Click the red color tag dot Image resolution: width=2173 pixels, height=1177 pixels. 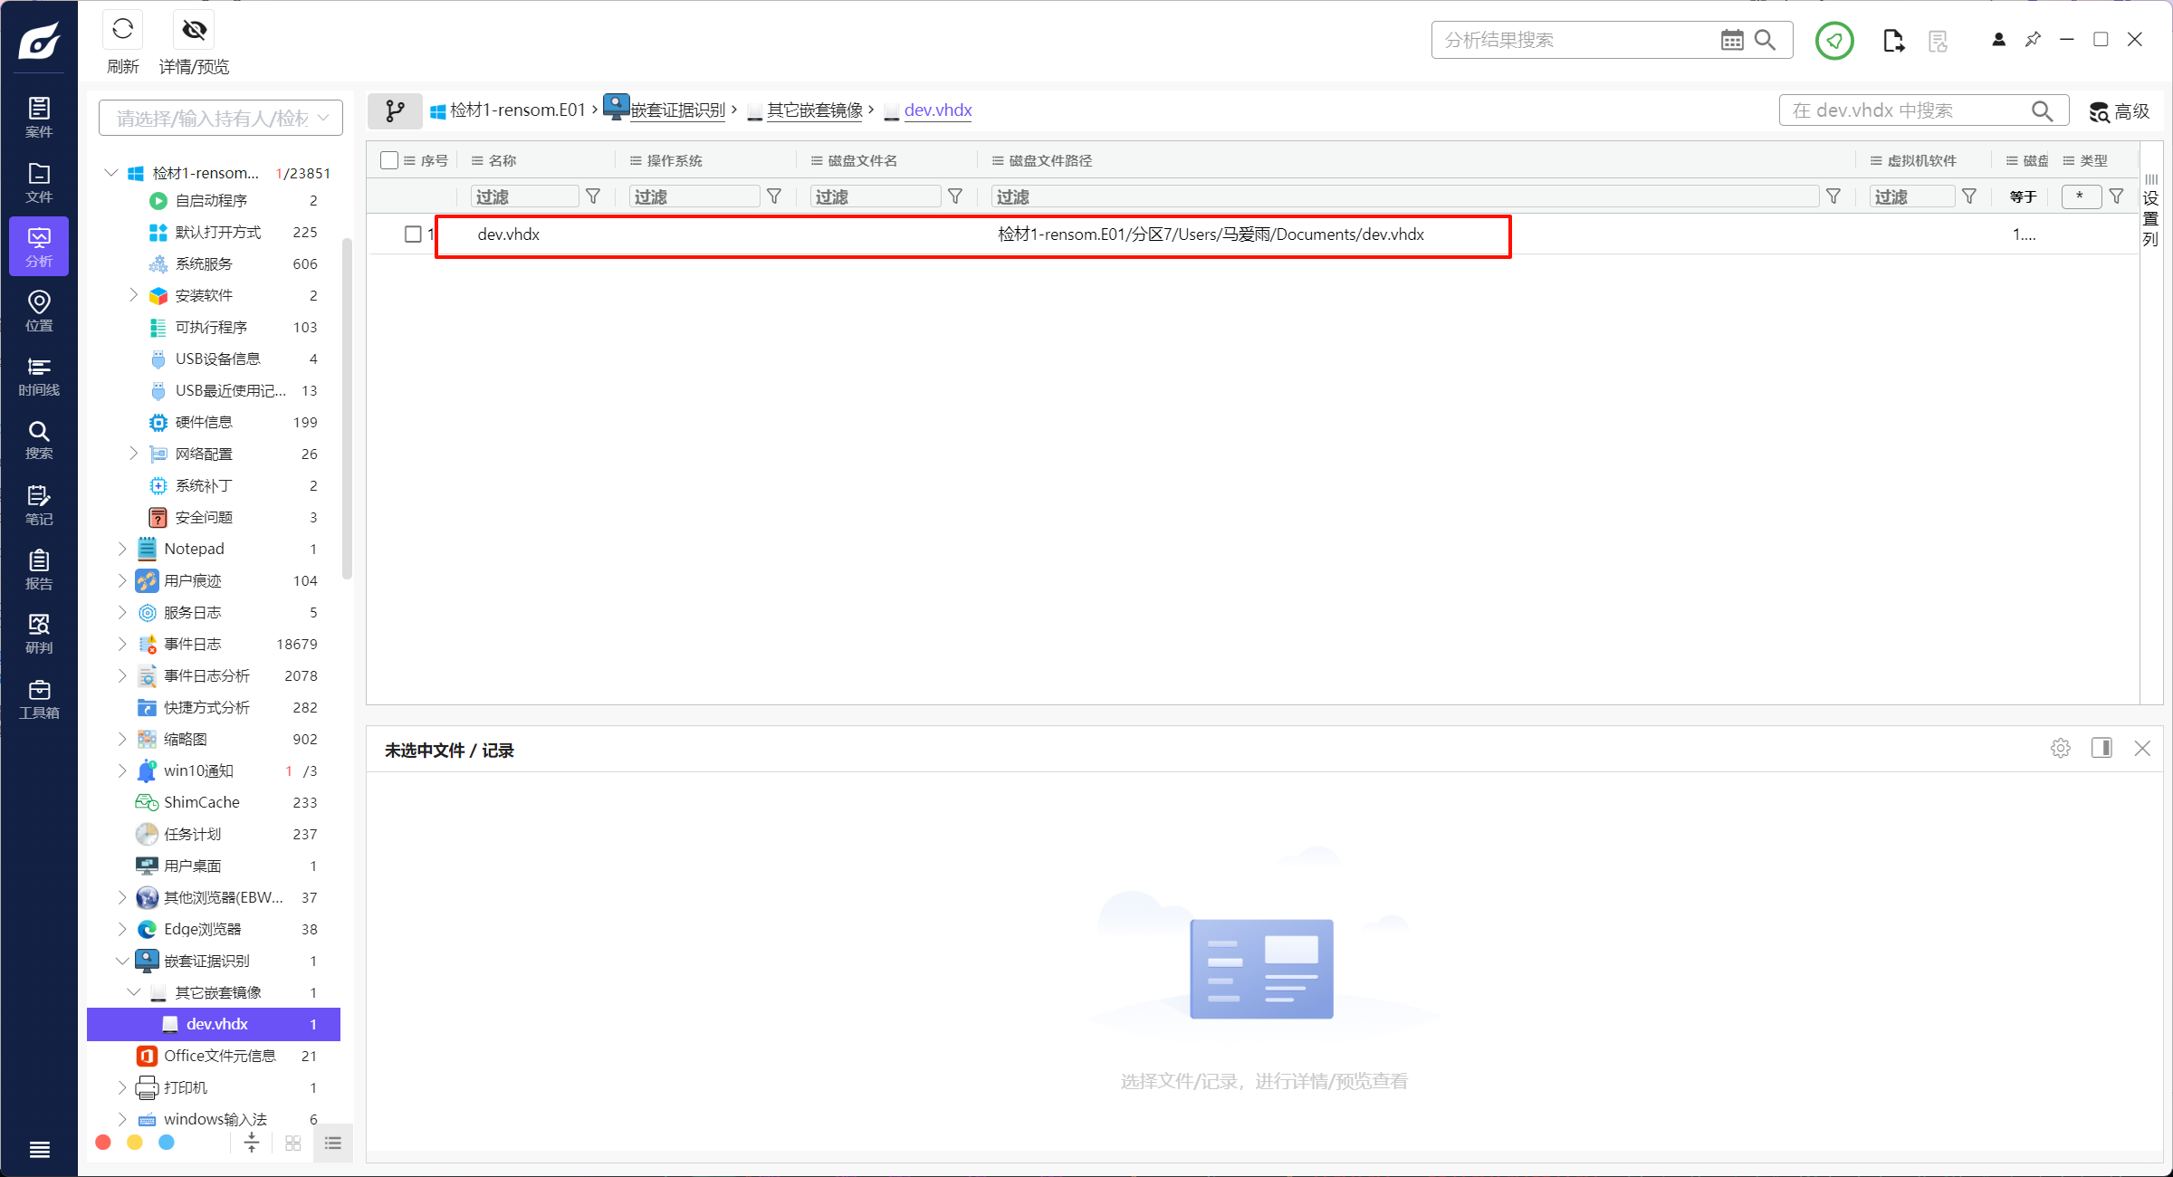103,1143
